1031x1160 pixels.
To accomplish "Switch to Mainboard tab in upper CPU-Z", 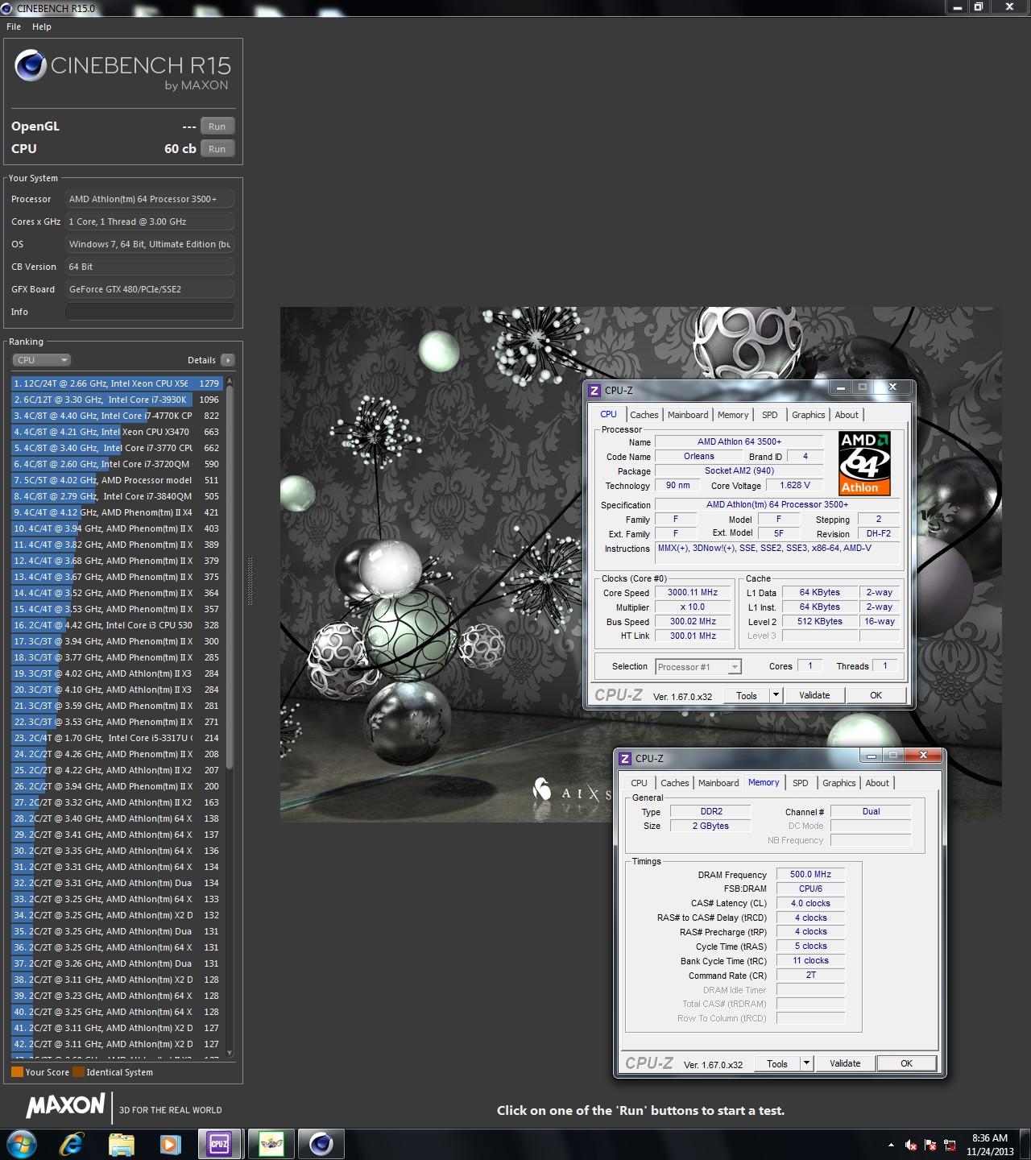I will (688, 415).
